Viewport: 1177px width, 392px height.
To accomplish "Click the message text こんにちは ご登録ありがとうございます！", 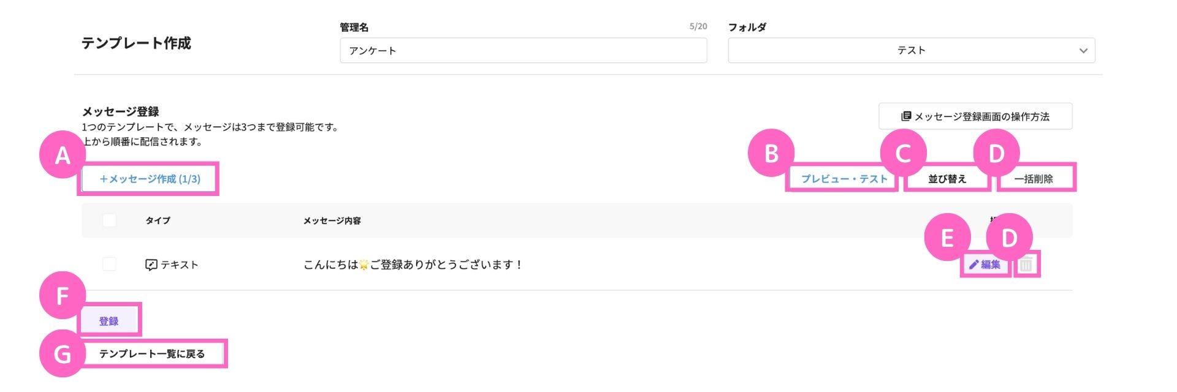I will [413, 265].
